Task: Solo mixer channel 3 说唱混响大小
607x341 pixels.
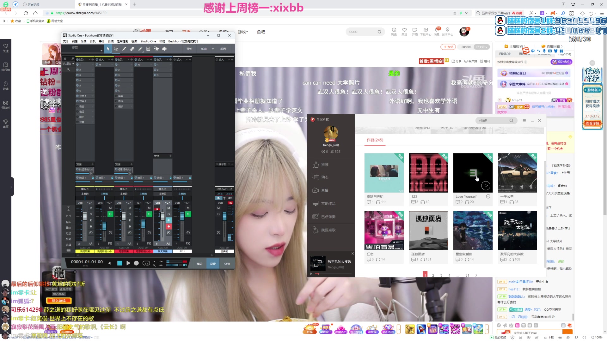Action: tap(110, 214)
